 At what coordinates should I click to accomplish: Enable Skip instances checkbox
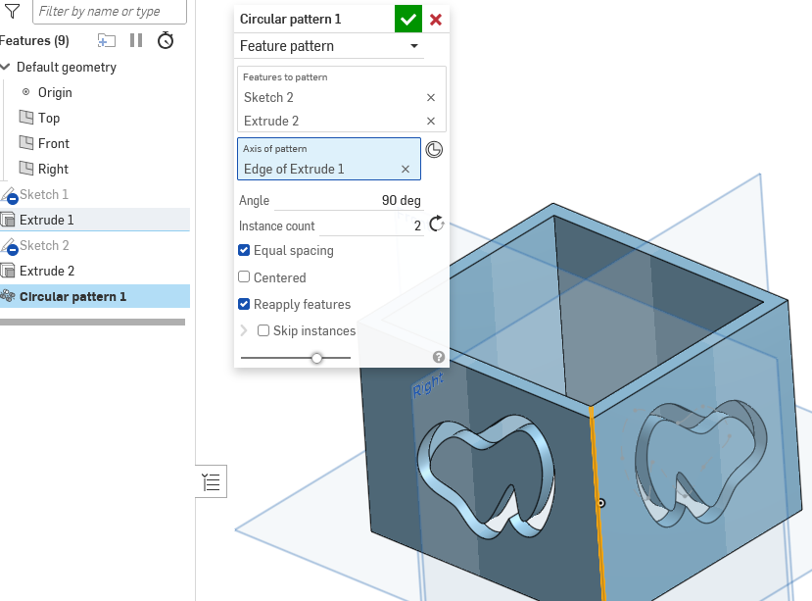(x=263, y=330)
